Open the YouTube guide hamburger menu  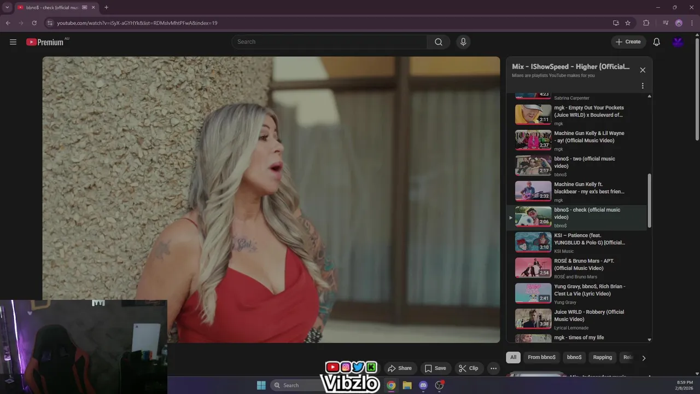(x=13, y=42)
